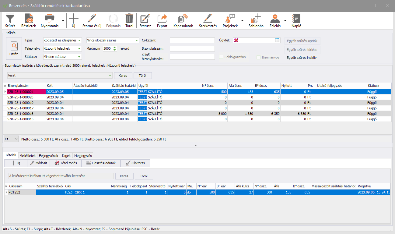This screenshot has width=395, height=234.
Task: Open Kapcsolatok paperclip icon
Action: (x=183, y=19)
